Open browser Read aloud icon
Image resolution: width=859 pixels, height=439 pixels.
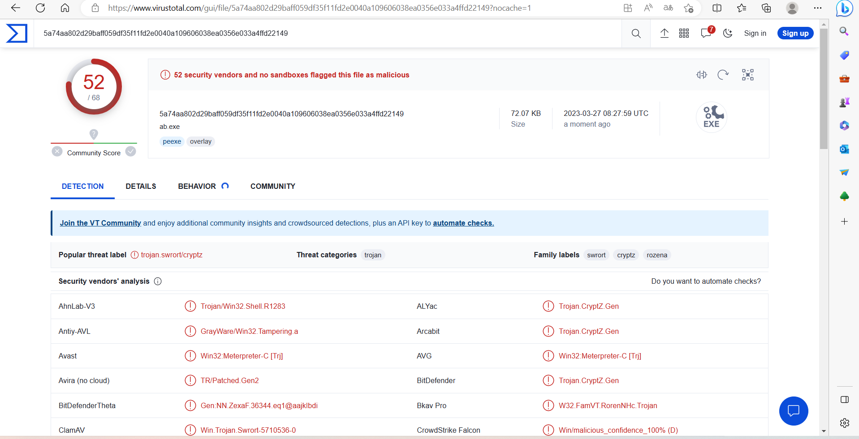tap(648, 8)
